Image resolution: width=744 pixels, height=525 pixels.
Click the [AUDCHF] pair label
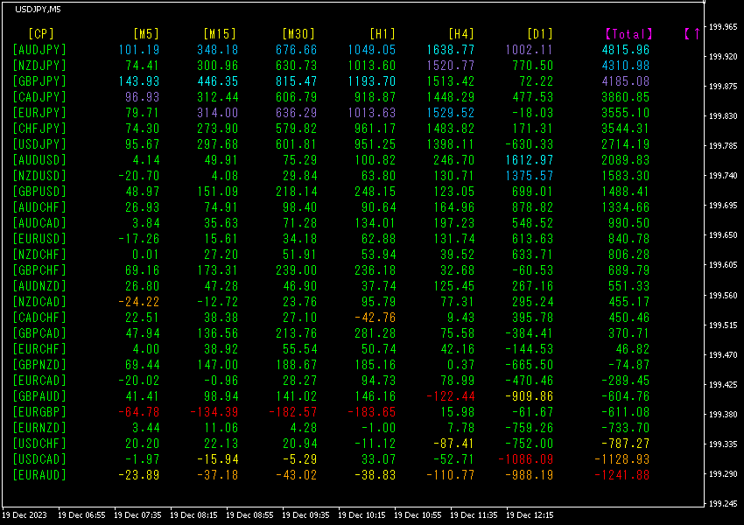(39, 207)
